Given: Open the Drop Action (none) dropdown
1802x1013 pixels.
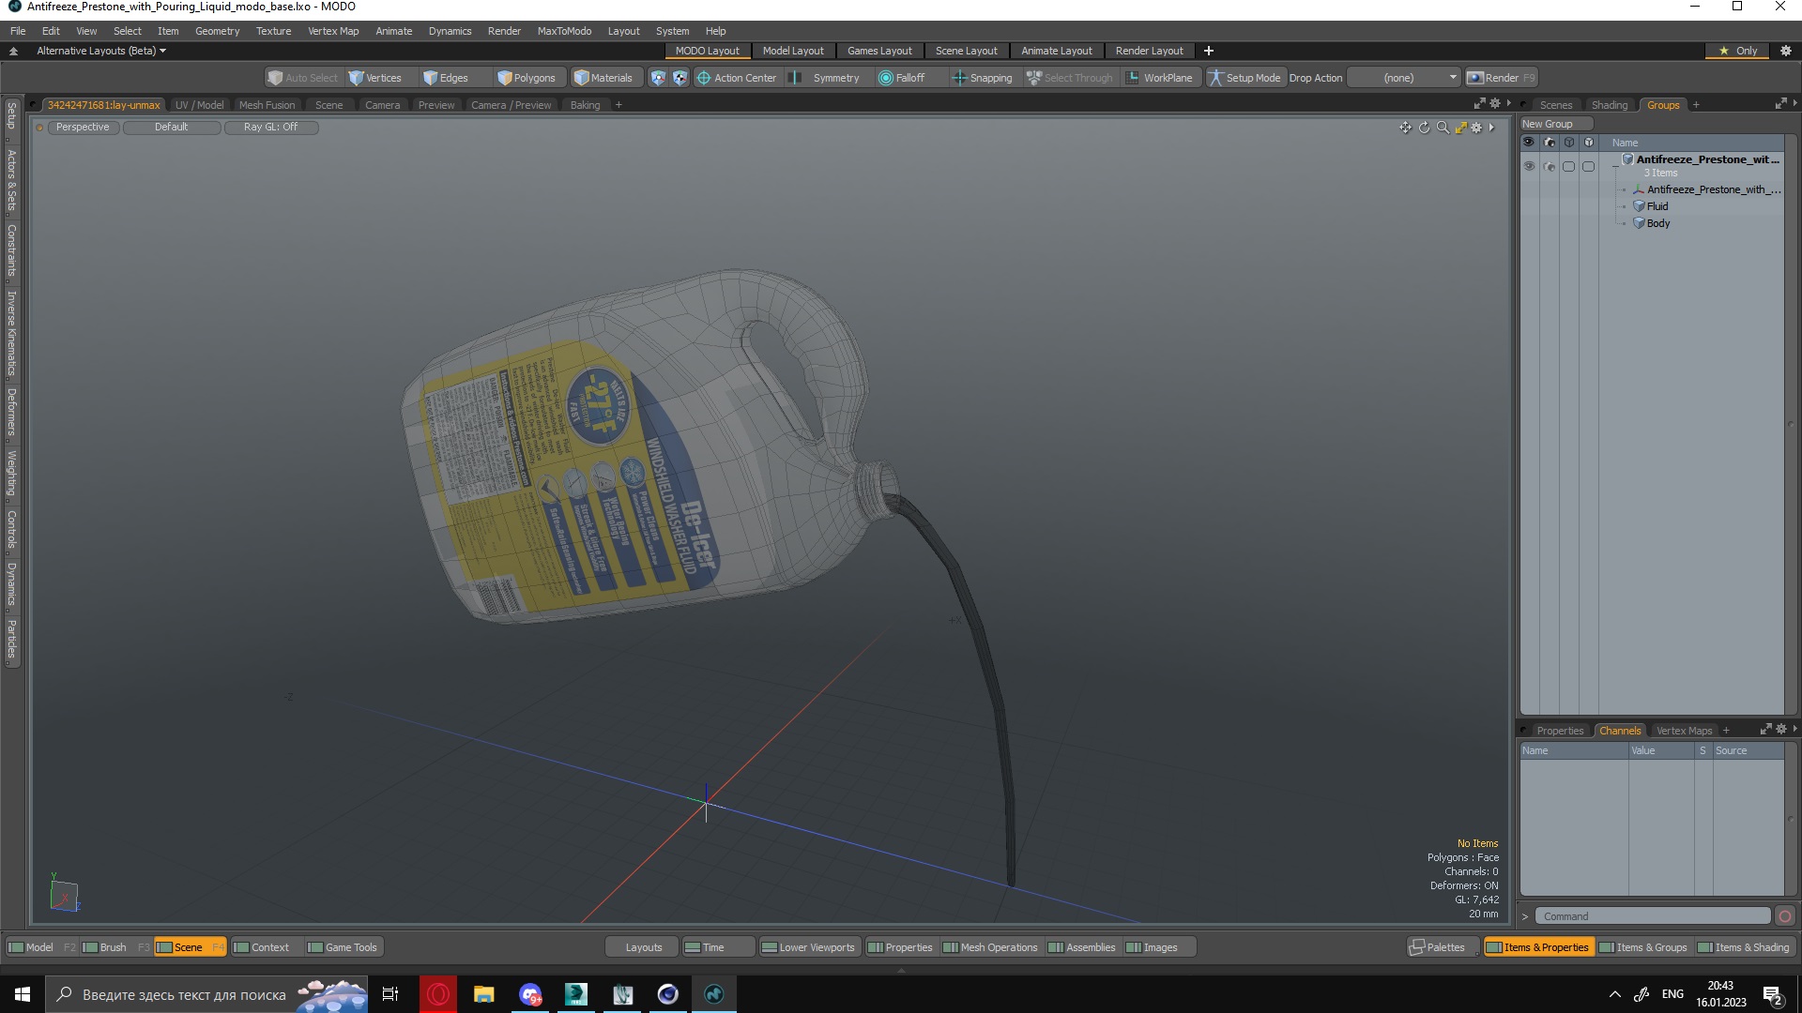Looking at the screenshot, I should click(1404, 78).
